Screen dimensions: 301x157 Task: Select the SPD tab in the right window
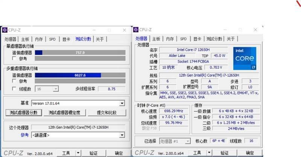click(183, 39)
